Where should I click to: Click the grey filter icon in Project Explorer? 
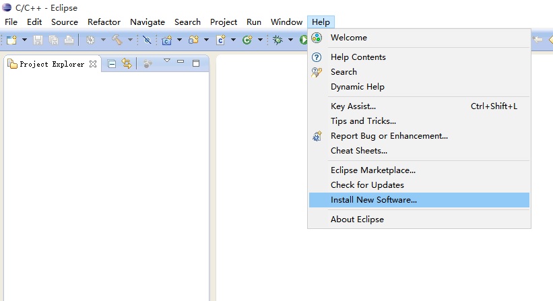point(148,64)
